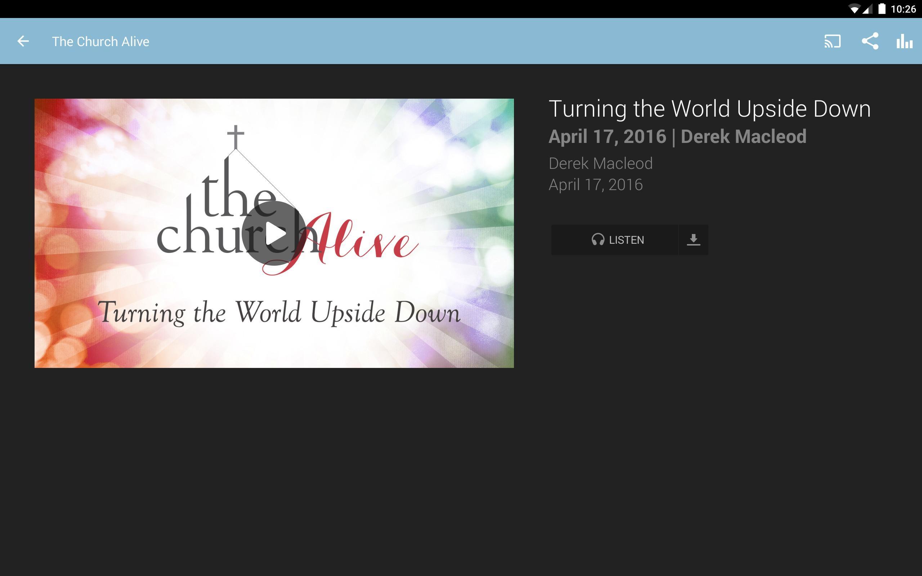
Task: Select the sermon artwork thumbnail
Action: (274, 233)
